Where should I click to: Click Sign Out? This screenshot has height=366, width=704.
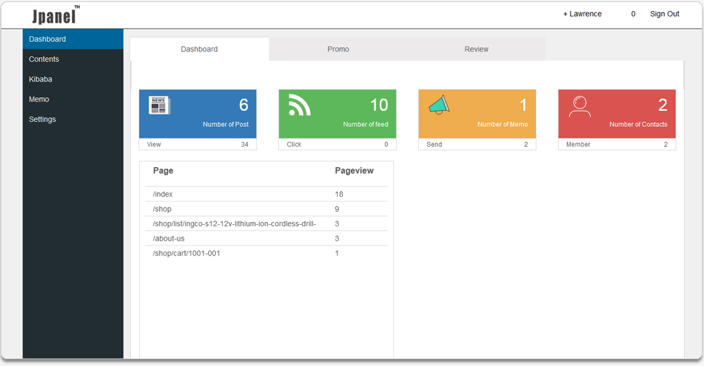(x=664, y=14)
